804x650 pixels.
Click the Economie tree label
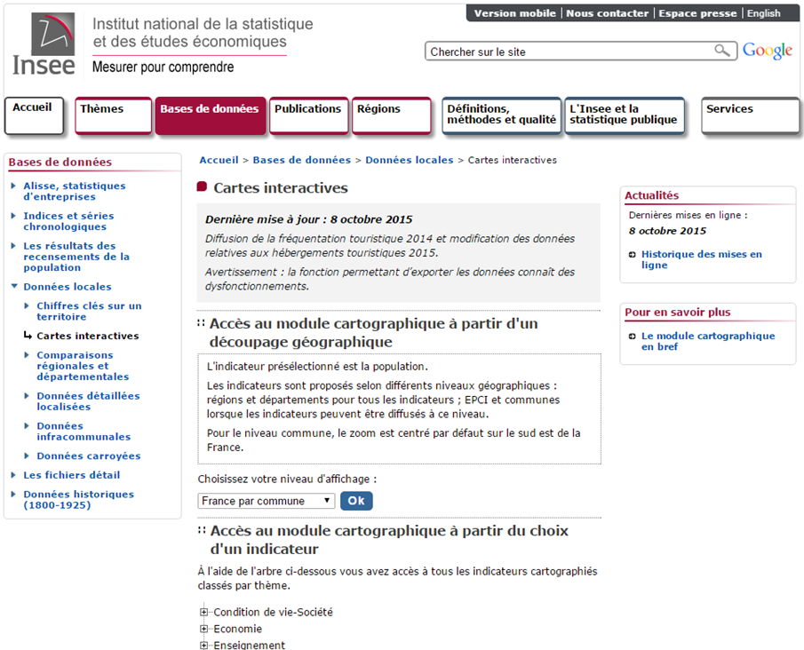237,629
